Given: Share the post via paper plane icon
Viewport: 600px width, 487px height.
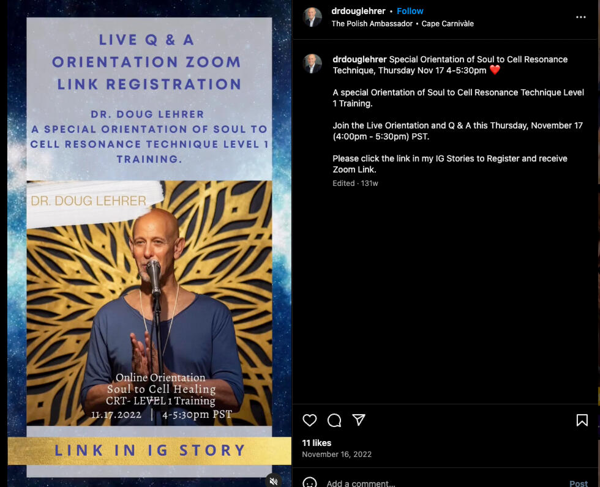Looking at the screenshot, I should point(359,420).
